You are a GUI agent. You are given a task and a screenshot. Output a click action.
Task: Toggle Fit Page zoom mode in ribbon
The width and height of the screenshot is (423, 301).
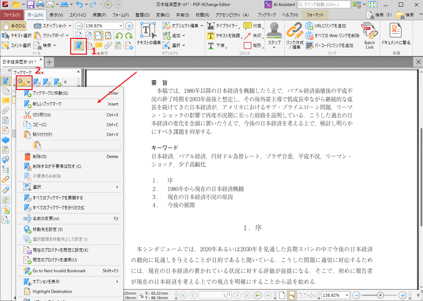coord(89,35)
